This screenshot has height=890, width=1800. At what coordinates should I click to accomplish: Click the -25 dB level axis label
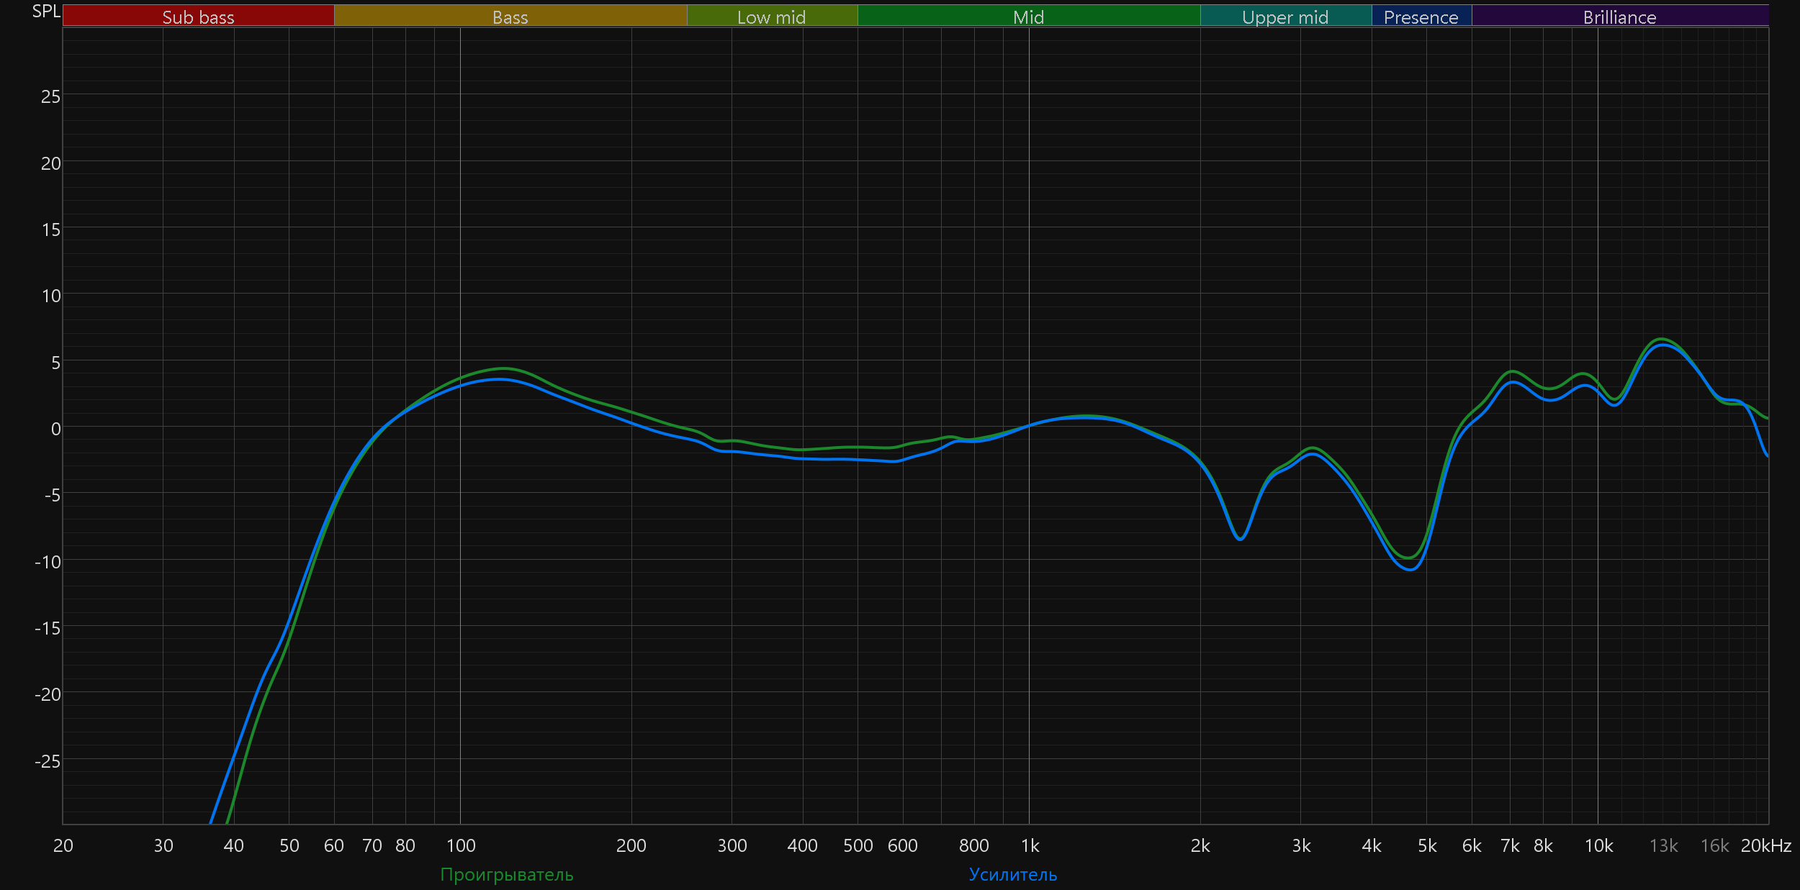pyautogui.click(x=48, y=760)
